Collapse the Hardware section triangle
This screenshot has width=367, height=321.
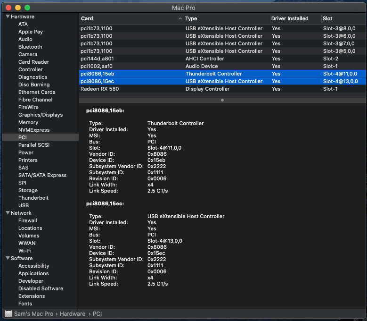click(x=8, y=17)
